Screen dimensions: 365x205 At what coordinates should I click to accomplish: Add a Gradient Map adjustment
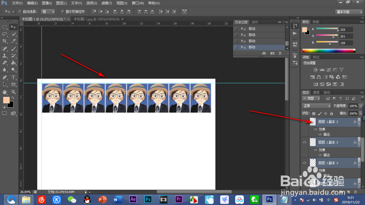pos(341,84)
